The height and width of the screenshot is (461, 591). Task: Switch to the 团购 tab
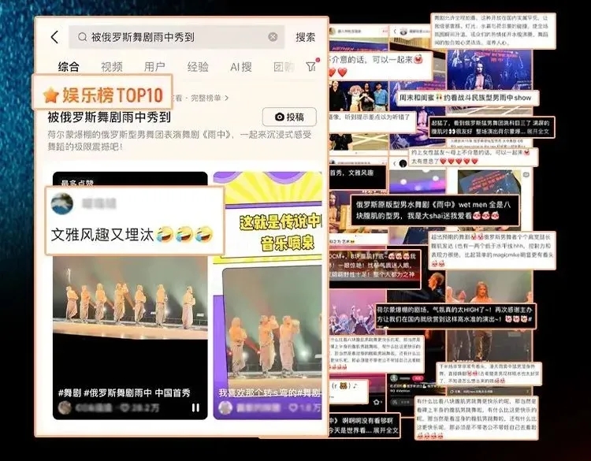(284, 67)
